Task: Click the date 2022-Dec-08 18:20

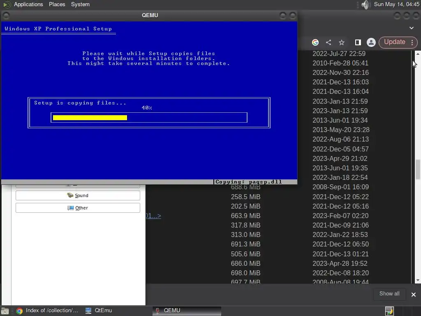Action: tap(340, 273)
